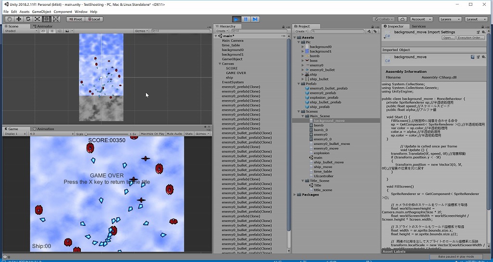The height and width of the screenshot is (262, 493).
Task: Toggle Maximize On Play
Action: click(153, 134)
